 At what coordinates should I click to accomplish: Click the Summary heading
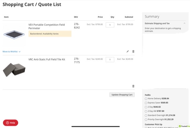152,17
